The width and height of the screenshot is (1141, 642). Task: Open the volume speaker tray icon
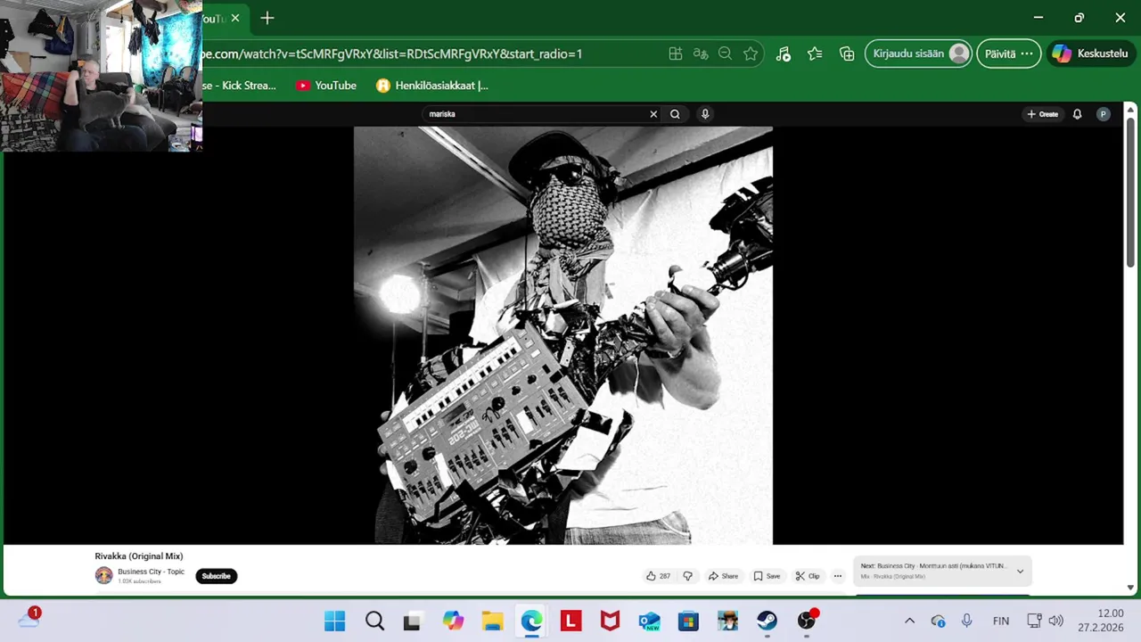[x=1056, y=621]
